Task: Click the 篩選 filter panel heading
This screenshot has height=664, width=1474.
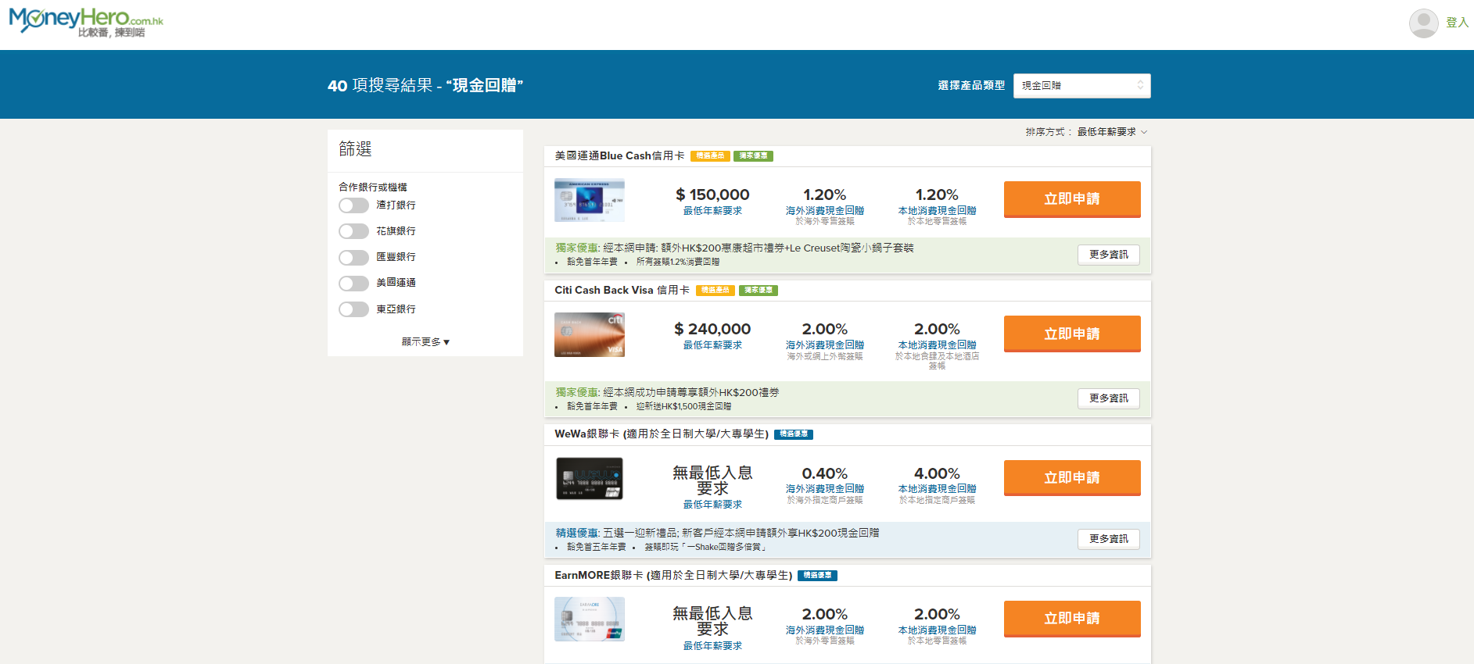Action: click(x=355, y=149)
